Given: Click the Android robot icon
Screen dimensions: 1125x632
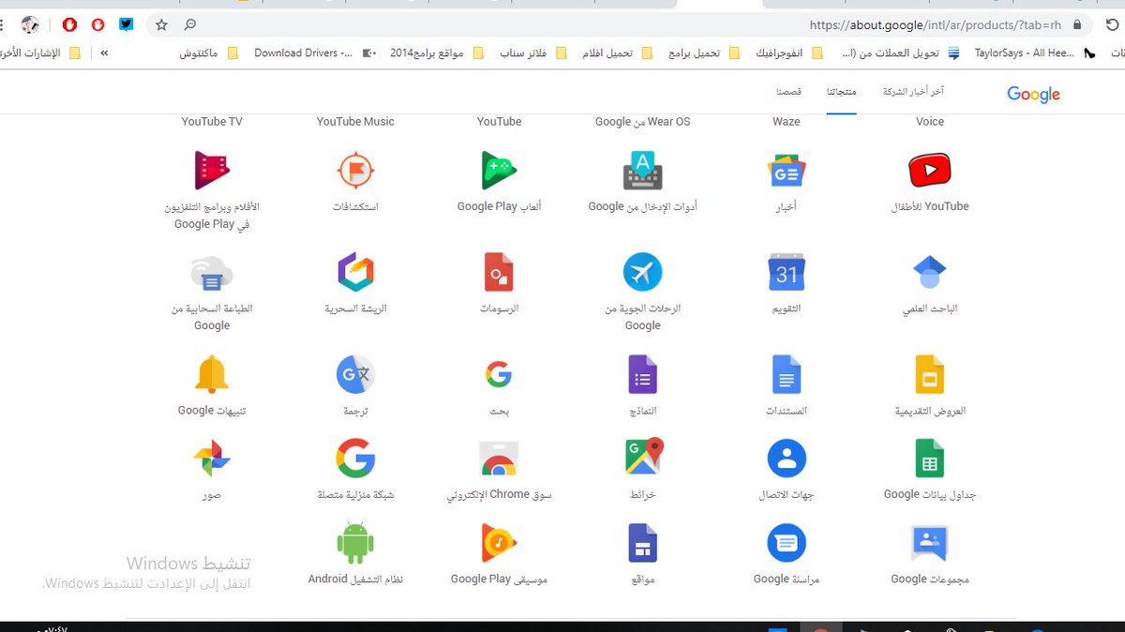Looking at the screenshot, I should [355, 543].
